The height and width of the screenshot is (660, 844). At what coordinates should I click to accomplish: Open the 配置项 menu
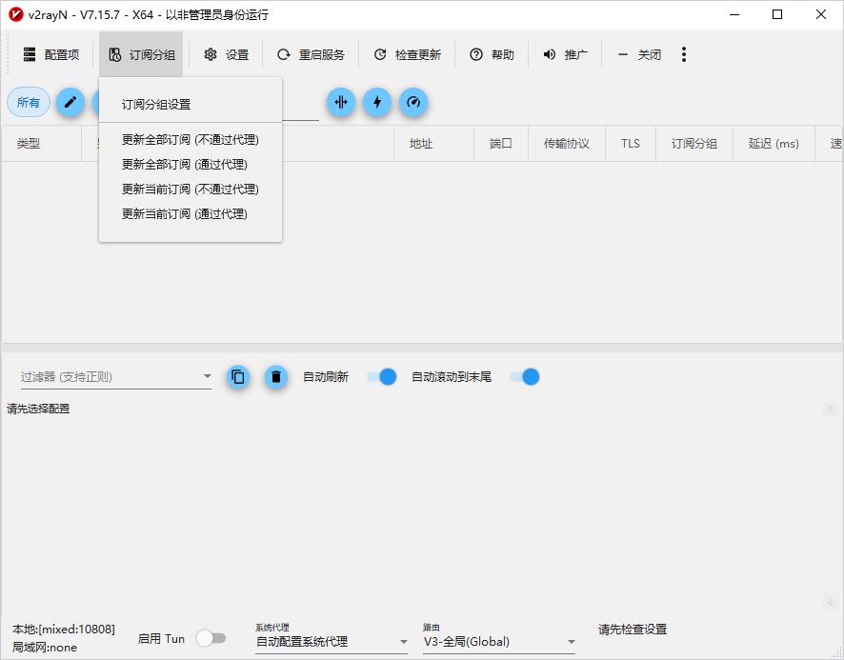point(51,54)
